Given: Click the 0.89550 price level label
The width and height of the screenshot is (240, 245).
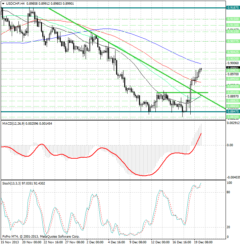Looking at the screenshot, I should click(x=233, y=79).
